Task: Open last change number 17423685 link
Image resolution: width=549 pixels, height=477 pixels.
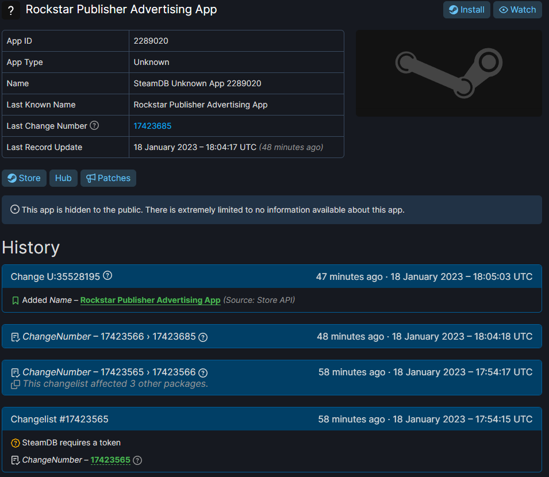Action: pos(152,126)
